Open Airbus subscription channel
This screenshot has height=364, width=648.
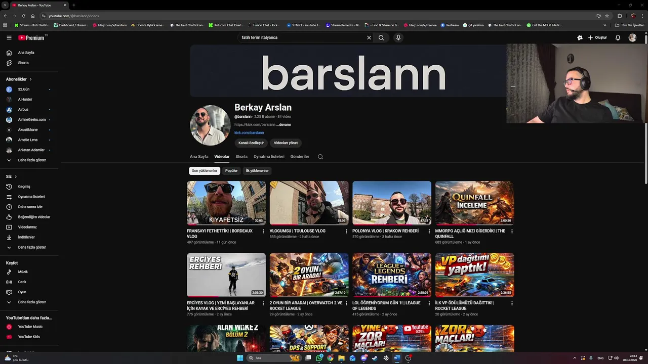coord(29,110)
